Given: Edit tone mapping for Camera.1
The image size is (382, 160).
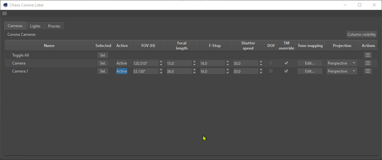Looking at the screenshot, I should pos(310,71).
